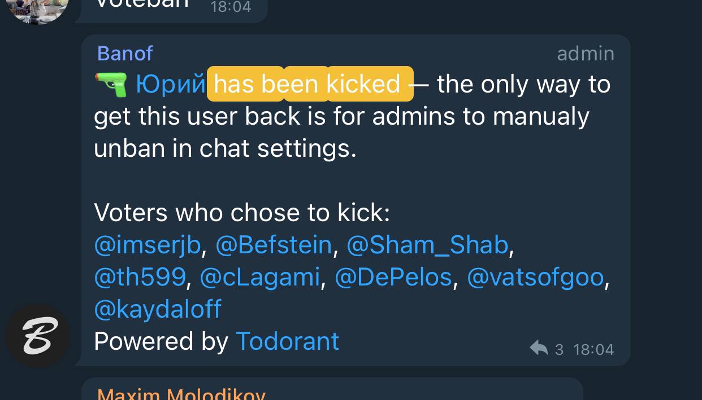Open the photo avatar beside the Voteban message
Image resolution: width=702 pixels, height=400 pixels.
37,9
